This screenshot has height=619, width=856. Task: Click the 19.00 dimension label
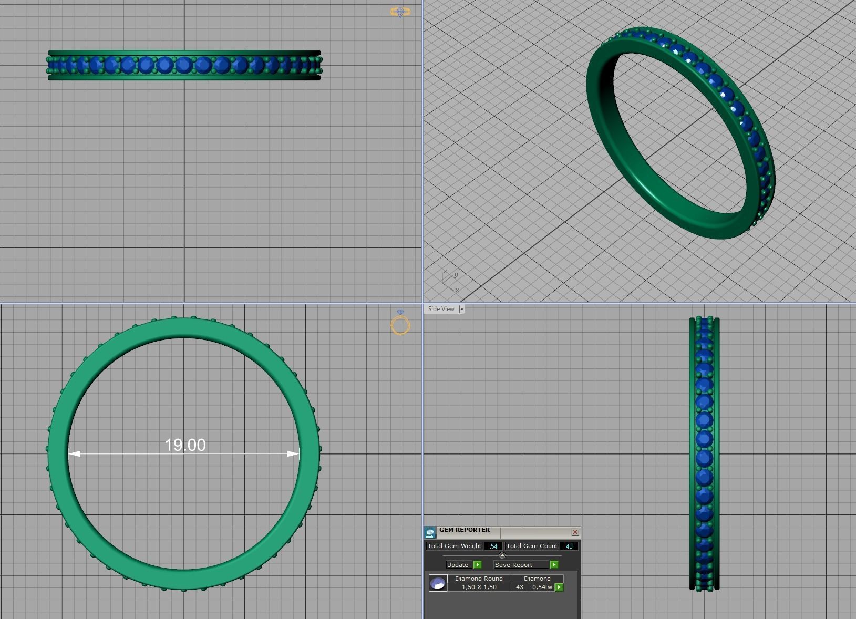185,445
